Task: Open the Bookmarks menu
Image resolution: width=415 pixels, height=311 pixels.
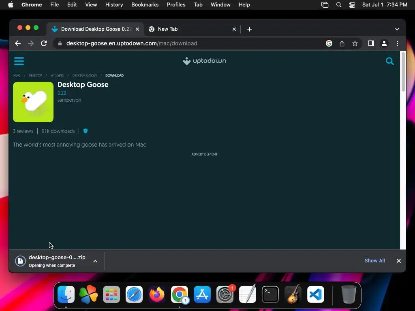Action: click(145, 5)
